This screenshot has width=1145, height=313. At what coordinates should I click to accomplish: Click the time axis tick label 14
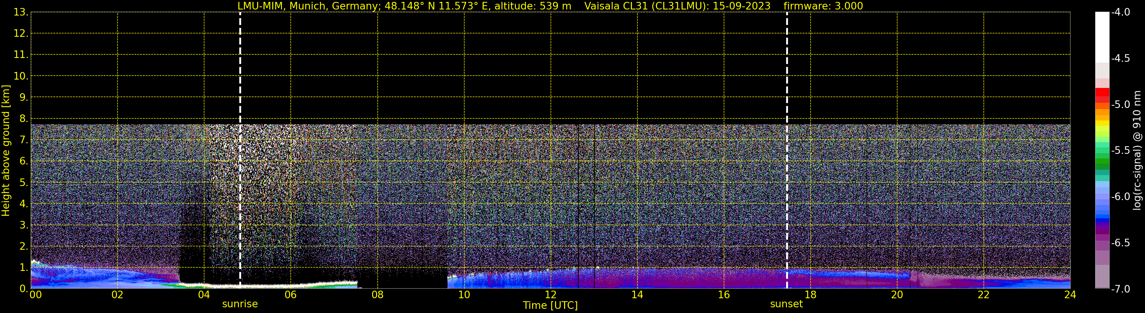pyautogui.click(x=637, y=295)
